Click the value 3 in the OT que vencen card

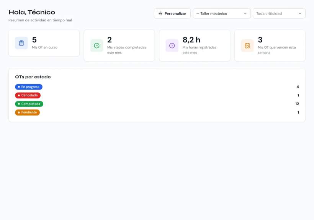click(x=260, y=40)
